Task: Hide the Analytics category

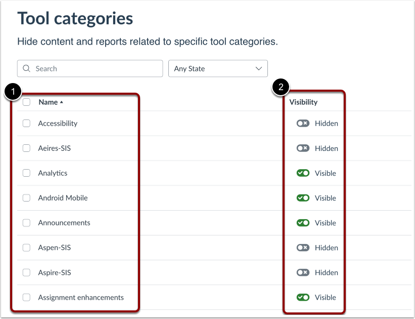Action: (x=302, y=173)
